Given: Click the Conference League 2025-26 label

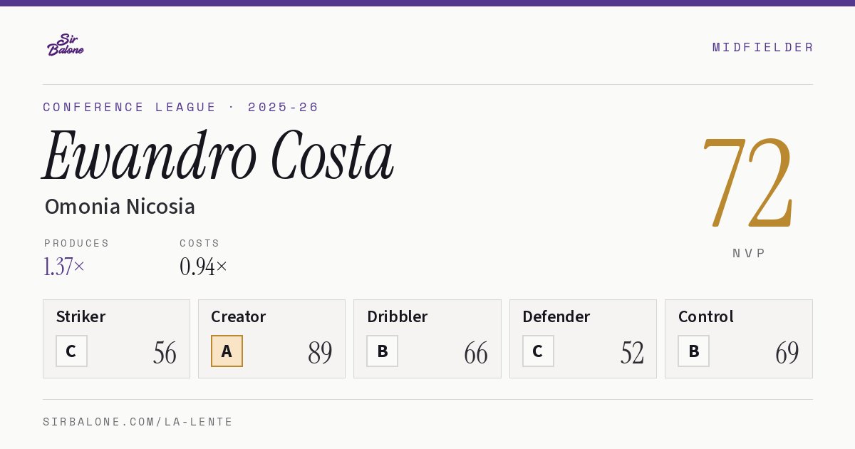Looking at the screenshot, I should [181, 107].
